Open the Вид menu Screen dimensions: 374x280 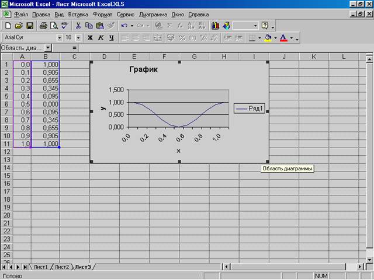coord(59,14)
